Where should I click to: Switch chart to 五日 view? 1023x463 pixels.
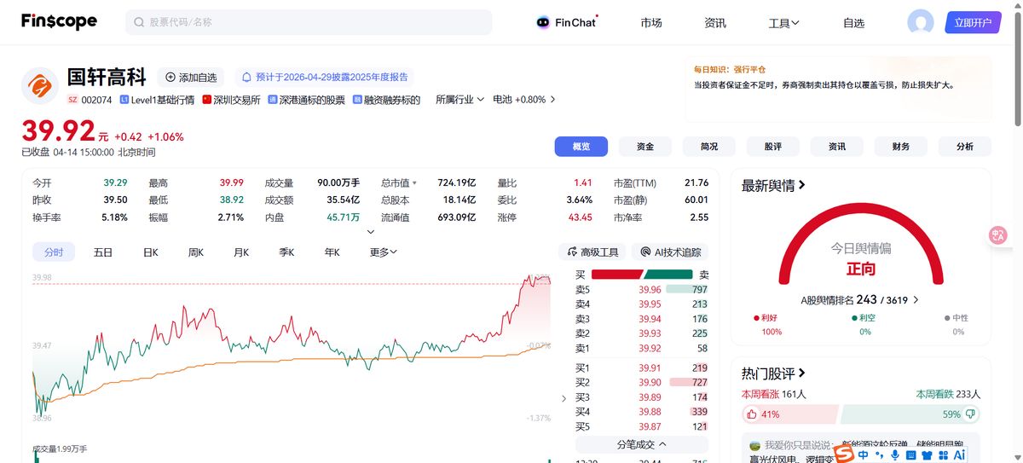(x=103, y=252)
